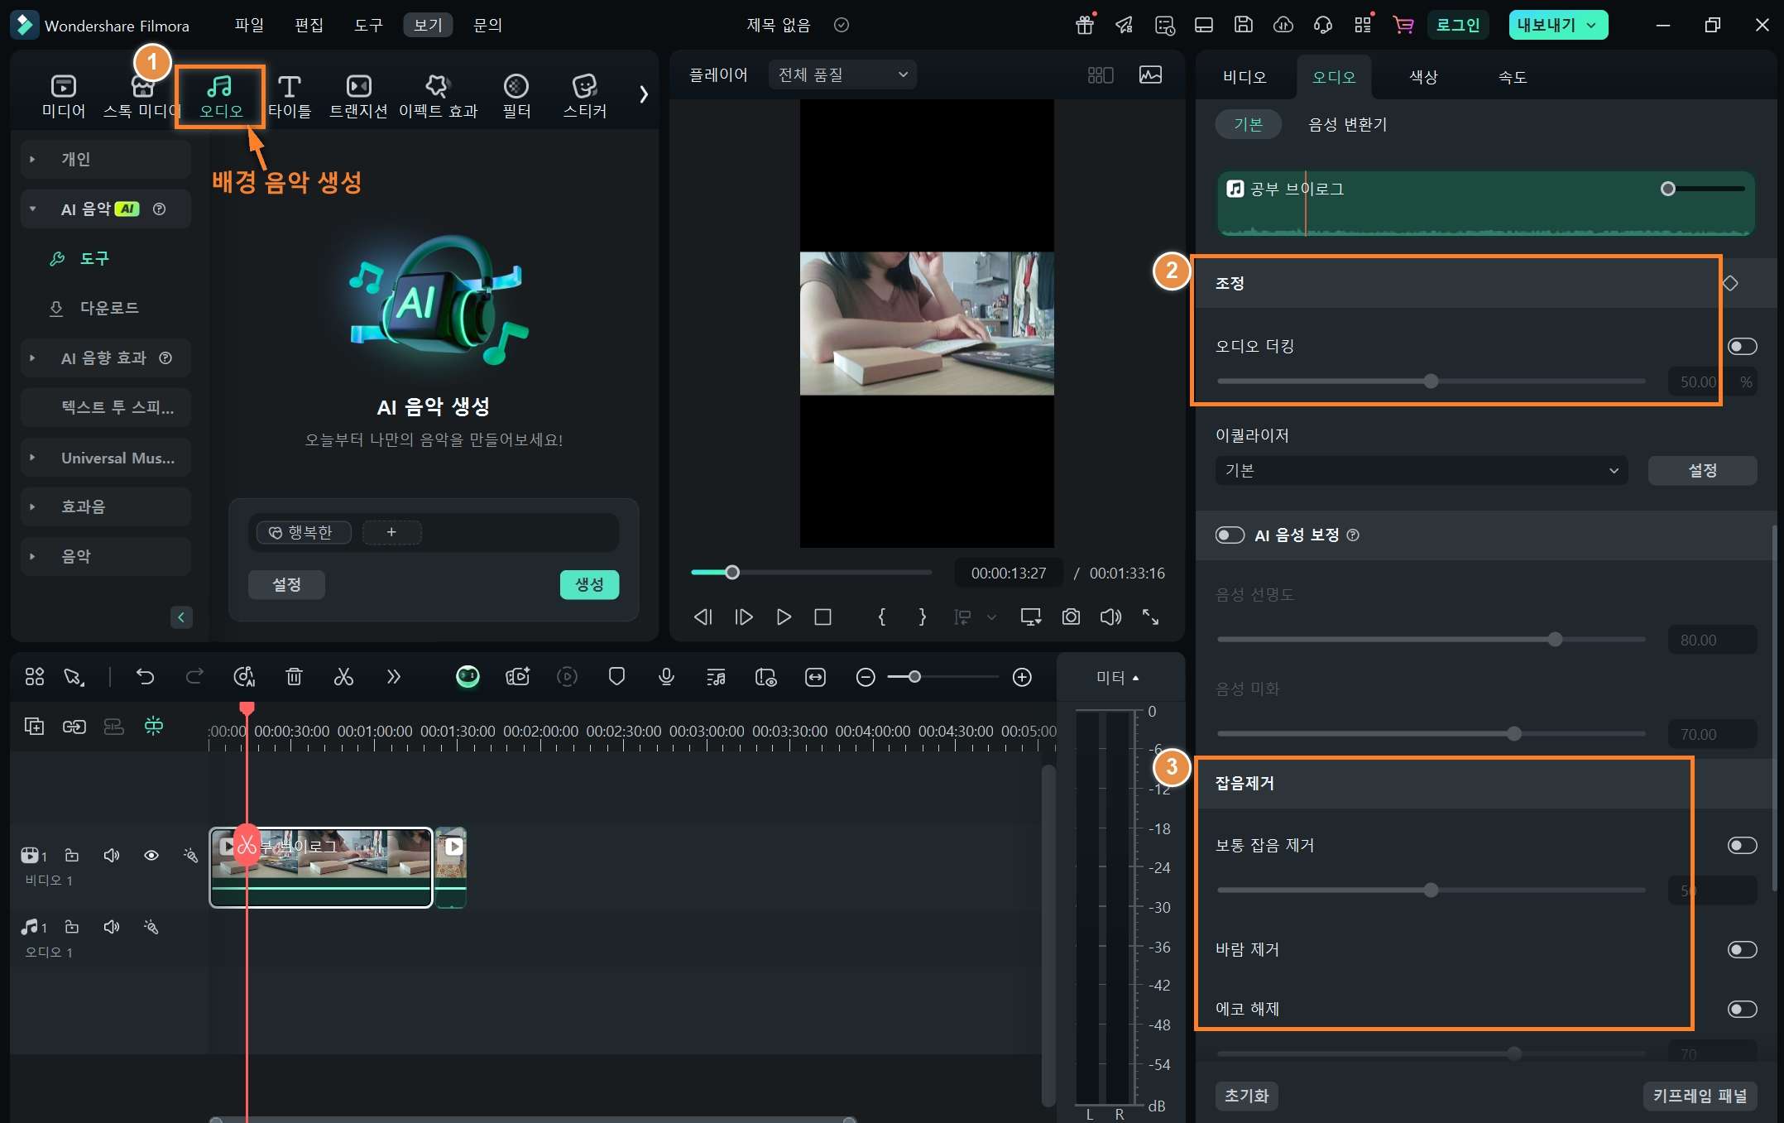Click the green 생성 generate button
This screenshot has height=1123, width=1784.
589,584
